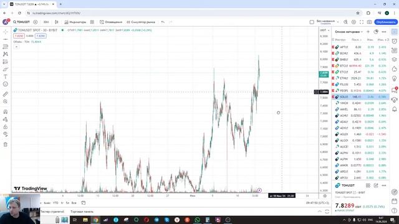The image size is (399, 224).
Task: Select the ruler measure tool
Action: (6, 94)
